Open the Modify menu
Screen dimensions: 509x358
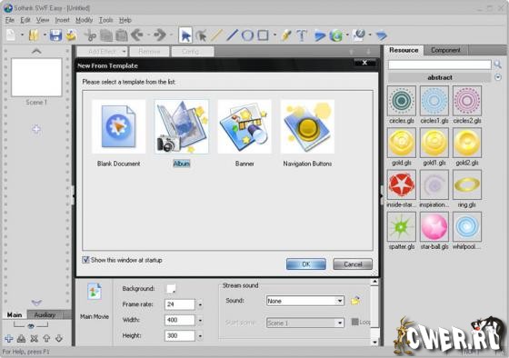click(x=84, y=20)
